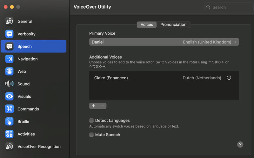Click the Visuals label in sidebar
This screenshot has height=158, width=254.
pos(24,96)
